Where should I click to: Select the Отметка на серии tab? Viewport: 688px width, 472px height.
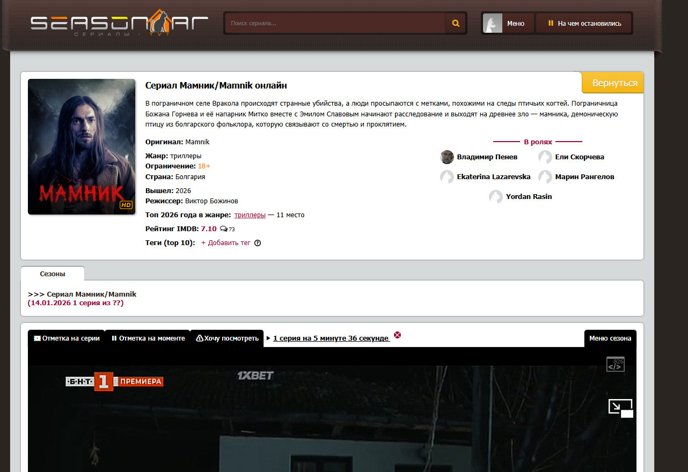coord(67,338)
